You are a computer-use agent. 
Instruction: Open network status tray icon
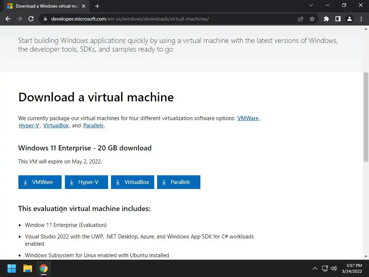(325, 268)
